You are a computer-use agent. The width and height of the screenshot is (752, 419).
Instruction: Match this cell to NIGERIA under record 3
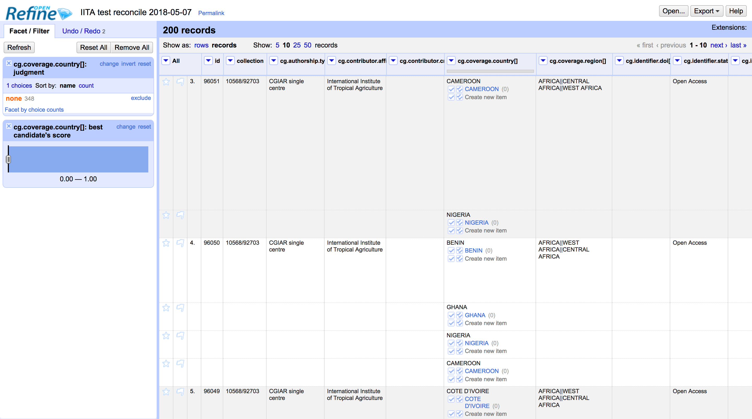tap(451, 223)
